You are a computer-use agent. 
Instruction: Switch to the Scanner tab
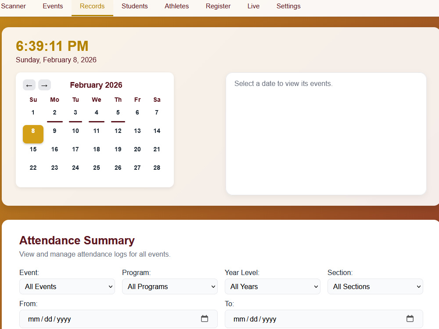(x=13, y=6)
